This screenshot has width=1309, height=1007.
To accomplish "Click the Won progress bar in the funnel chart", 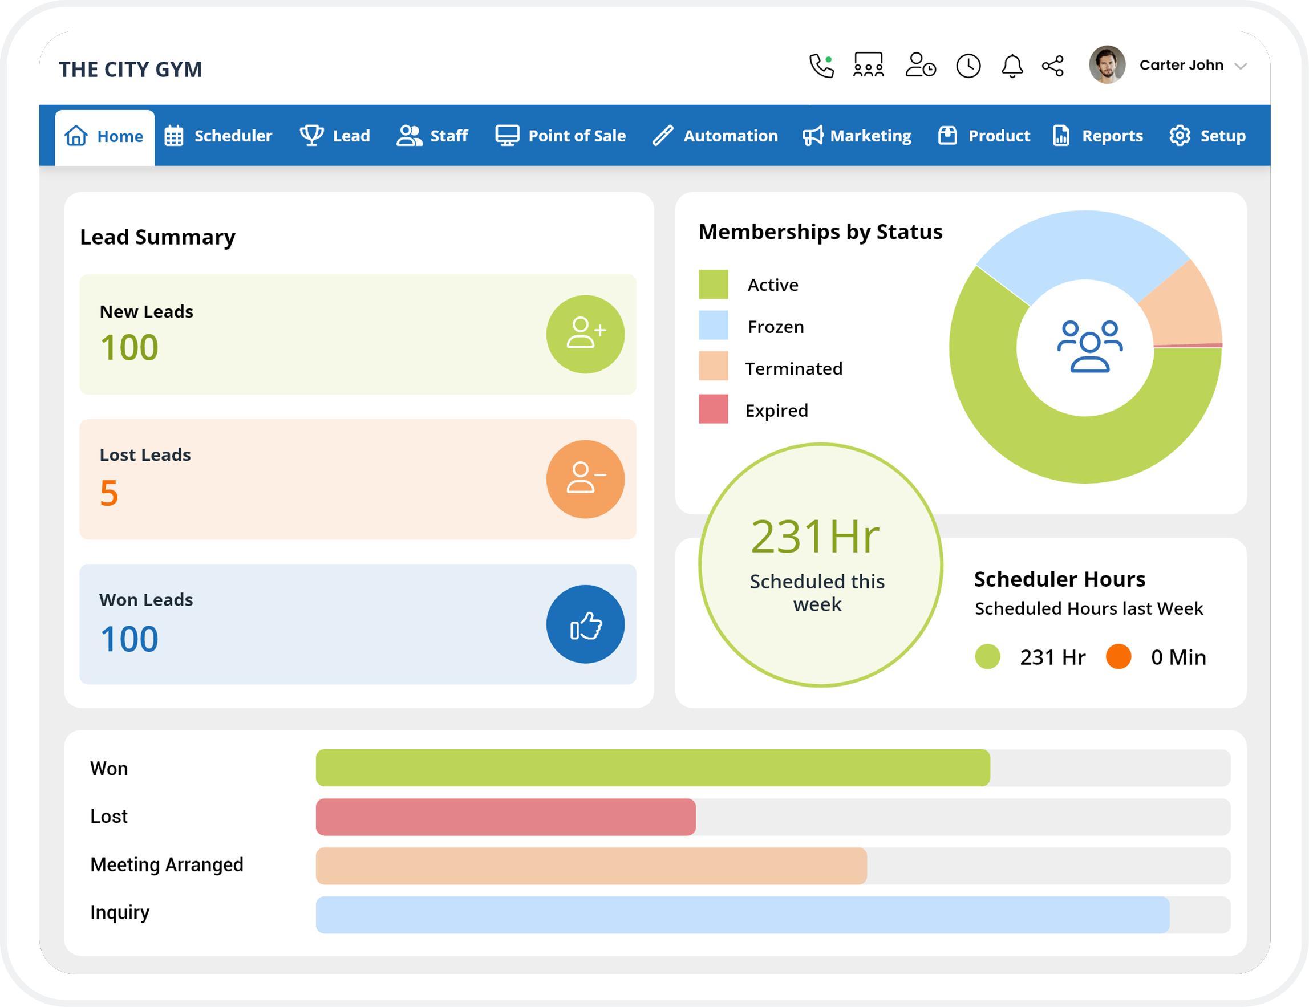I will [653, 768].
